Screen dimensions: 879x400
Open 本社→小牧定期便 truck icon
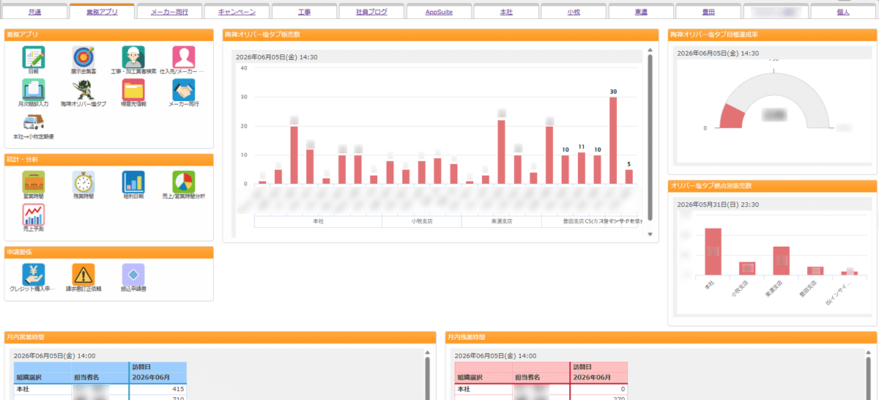[34, 122]
